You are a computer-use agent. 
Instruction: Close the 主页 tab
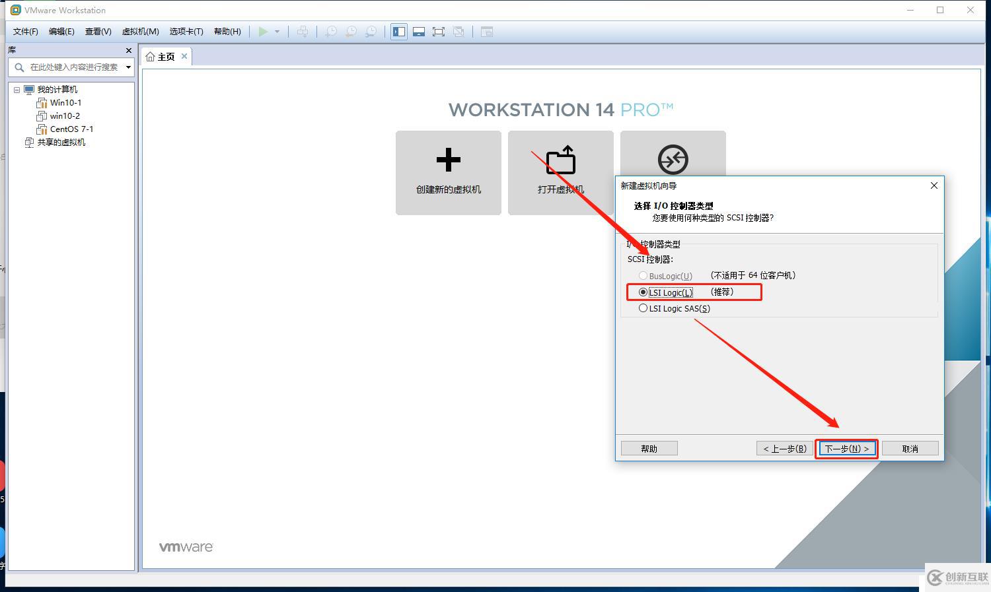pos(184,57)
